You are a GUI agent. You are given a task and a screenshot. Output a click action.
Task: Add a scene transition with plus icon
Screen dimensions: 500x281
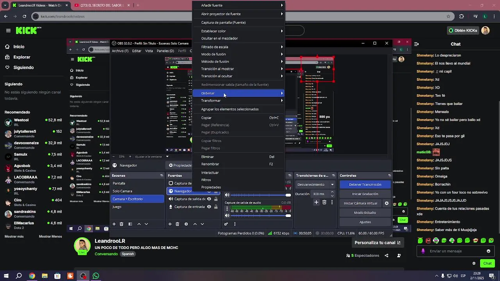(x=316, y=202)
